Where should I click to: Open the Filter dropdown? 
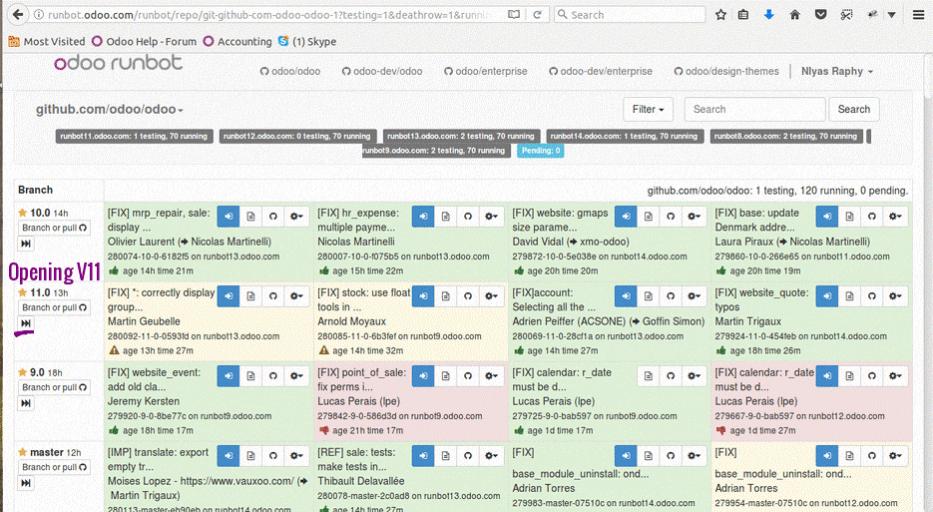click(x=648, y=109)
